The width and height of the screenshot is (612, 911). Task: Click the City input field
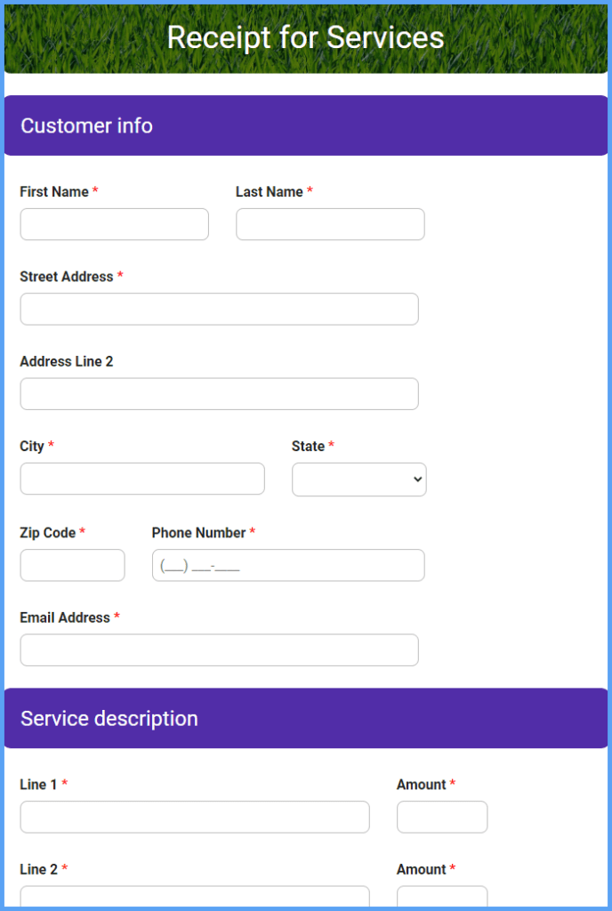[141, 479]
